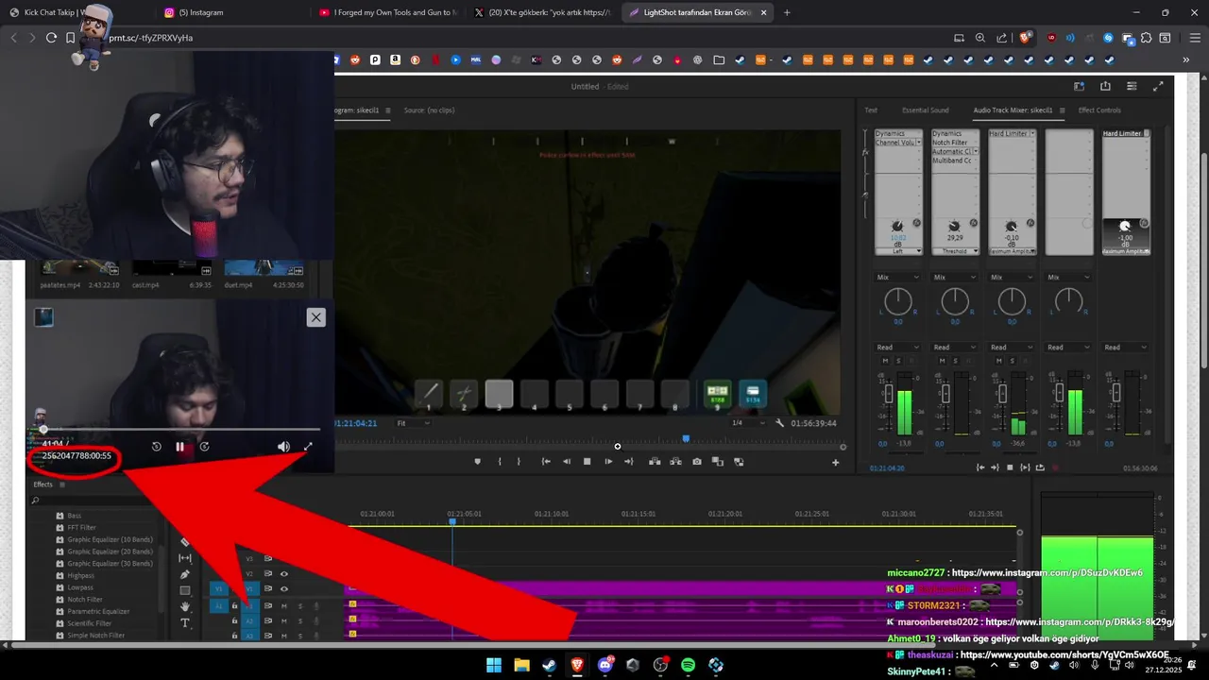Open the Brave Shields icon

[1025, 38]
